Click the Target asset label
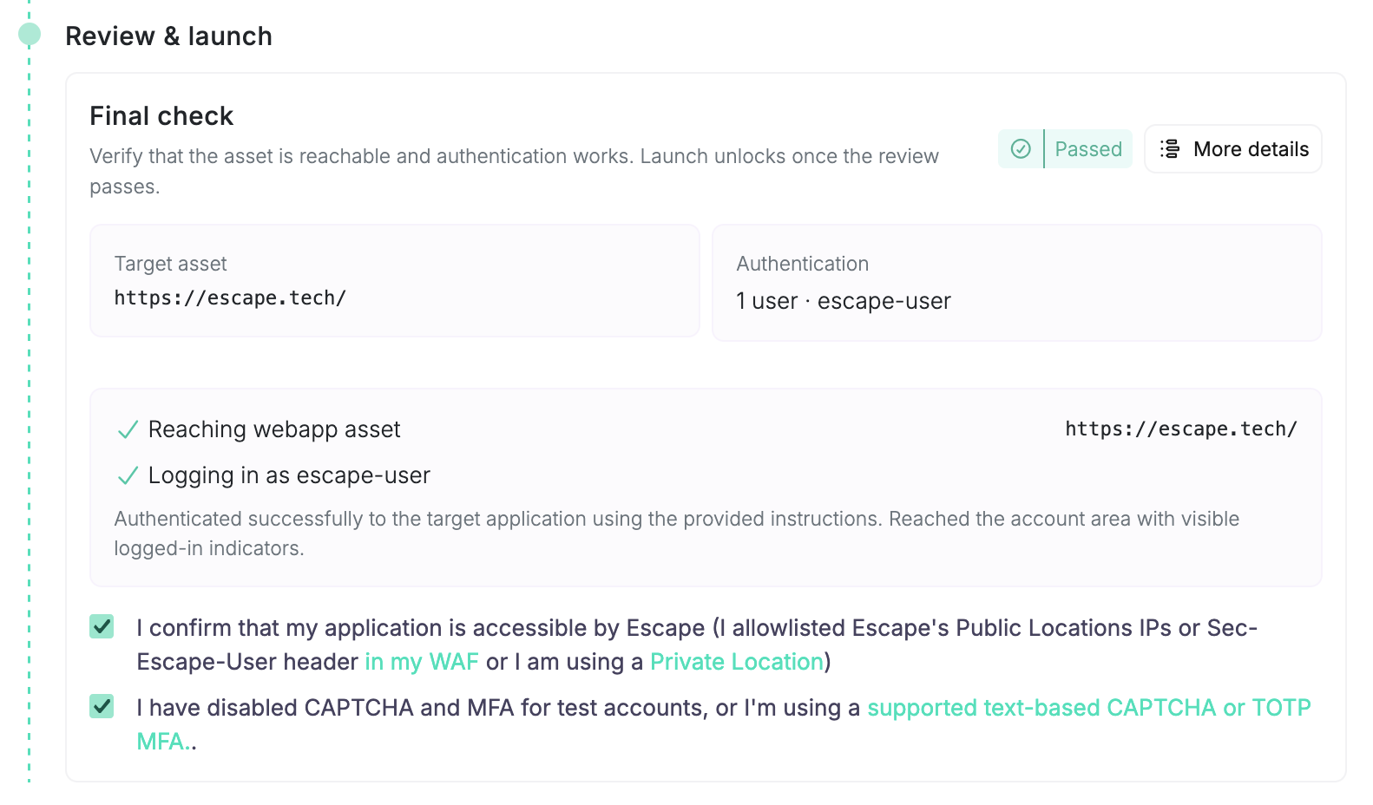 [170, 264]
